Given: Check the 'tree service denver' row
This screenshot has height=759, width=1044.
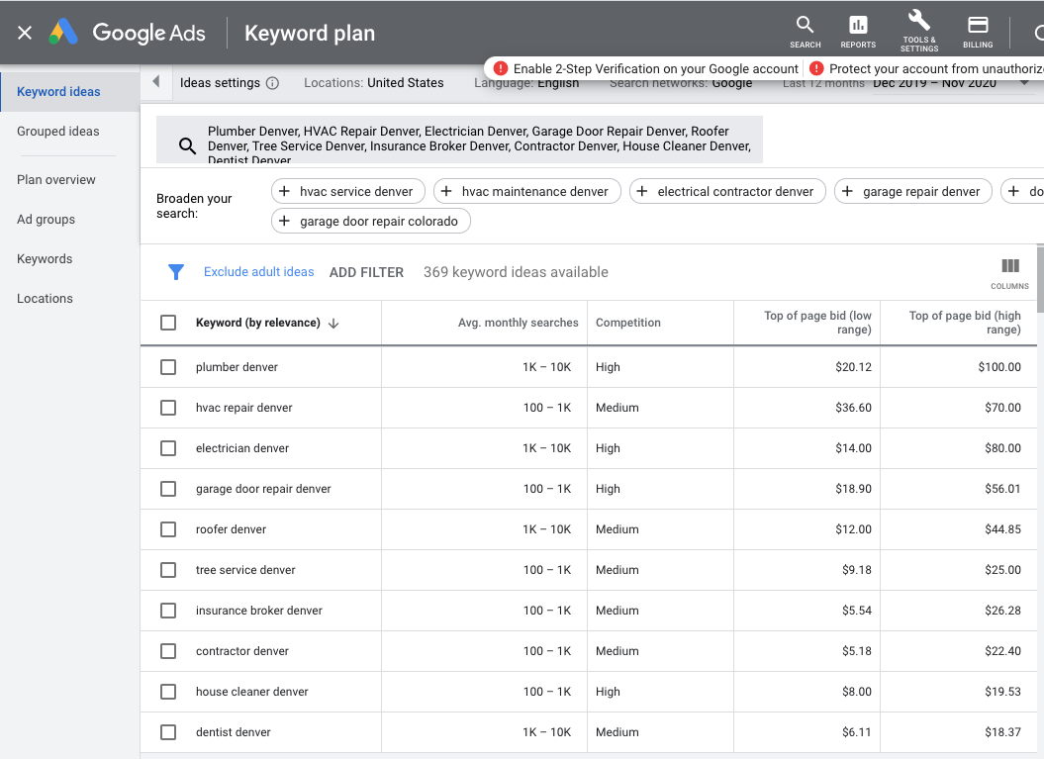Looking at the screenshot, I should pos(168,570).
